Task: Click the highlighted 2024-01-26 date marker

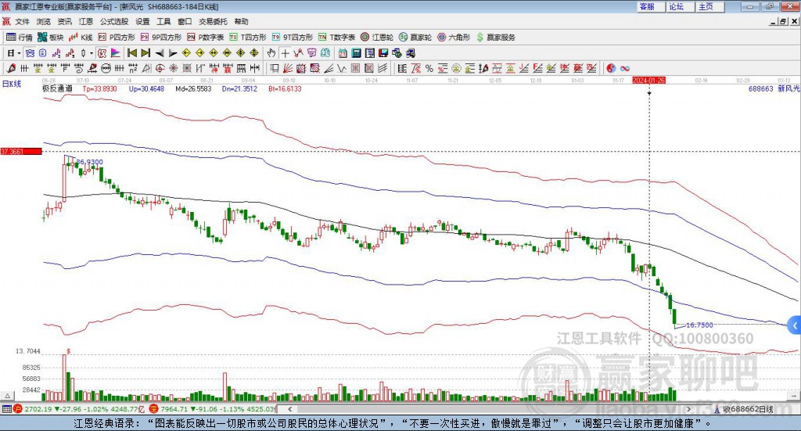Action: click(648, 80)
